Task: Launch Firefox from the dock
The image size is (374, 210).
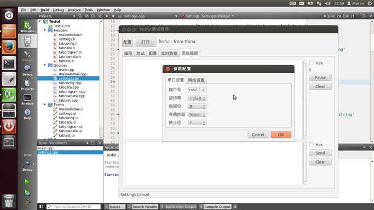Action: coord(9,47)
